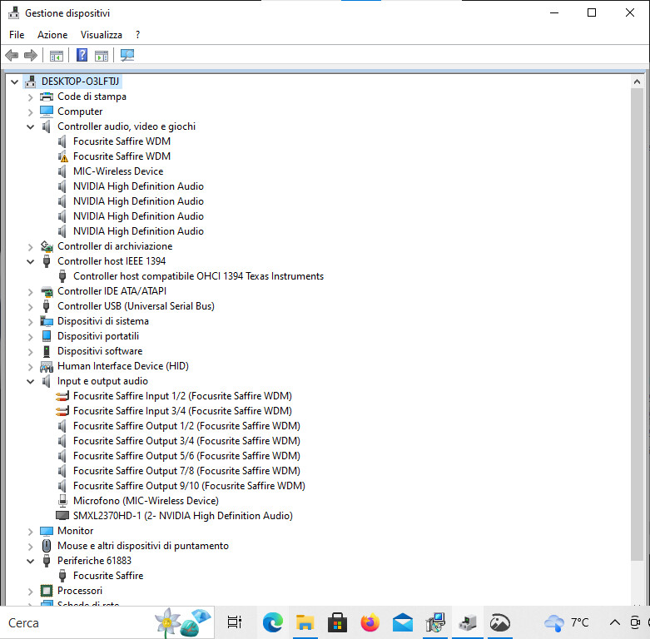Open the File menu
The width and height of the screenshot is (650, 639).
(17, 35)
